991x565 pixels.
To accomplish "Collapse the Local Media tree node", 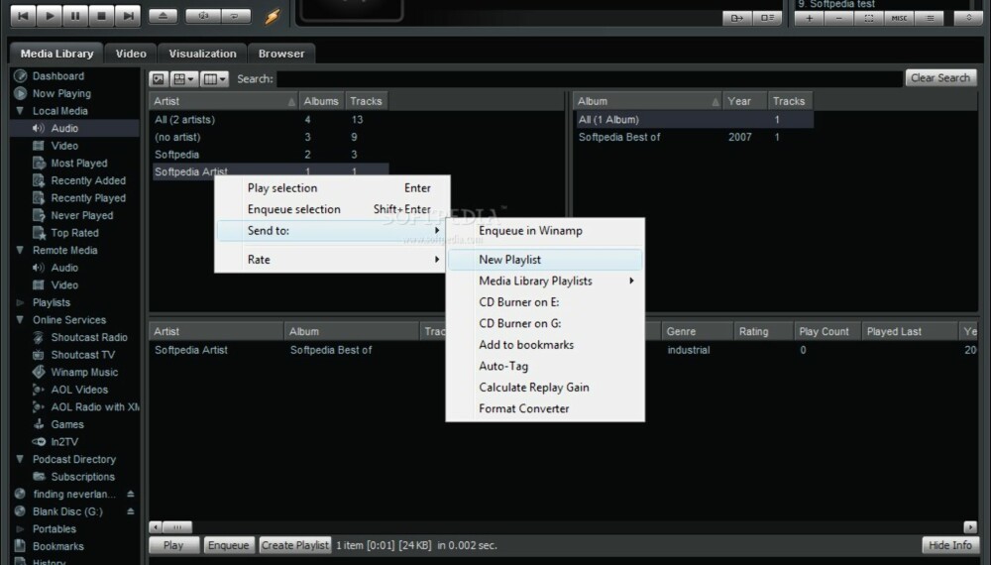I will pos(20,111).
